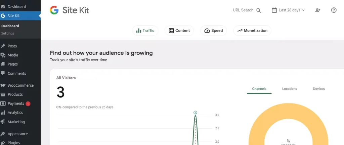This screenshot has height=145, width=344.
Task: Click the Comments bubble icon
Action: 3,73
